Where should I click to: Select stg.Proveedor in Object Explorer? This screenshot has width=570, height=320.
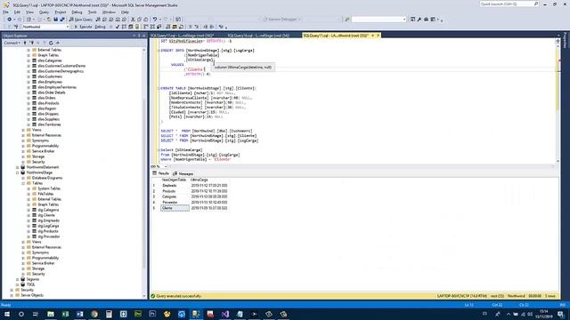tap(49, 236)
